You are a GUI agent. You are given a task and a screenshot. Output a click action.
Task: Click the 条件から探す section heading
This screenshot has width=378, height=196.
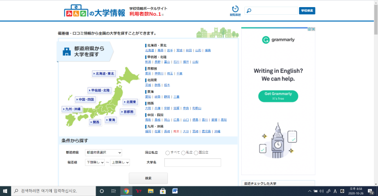point(75,141)
